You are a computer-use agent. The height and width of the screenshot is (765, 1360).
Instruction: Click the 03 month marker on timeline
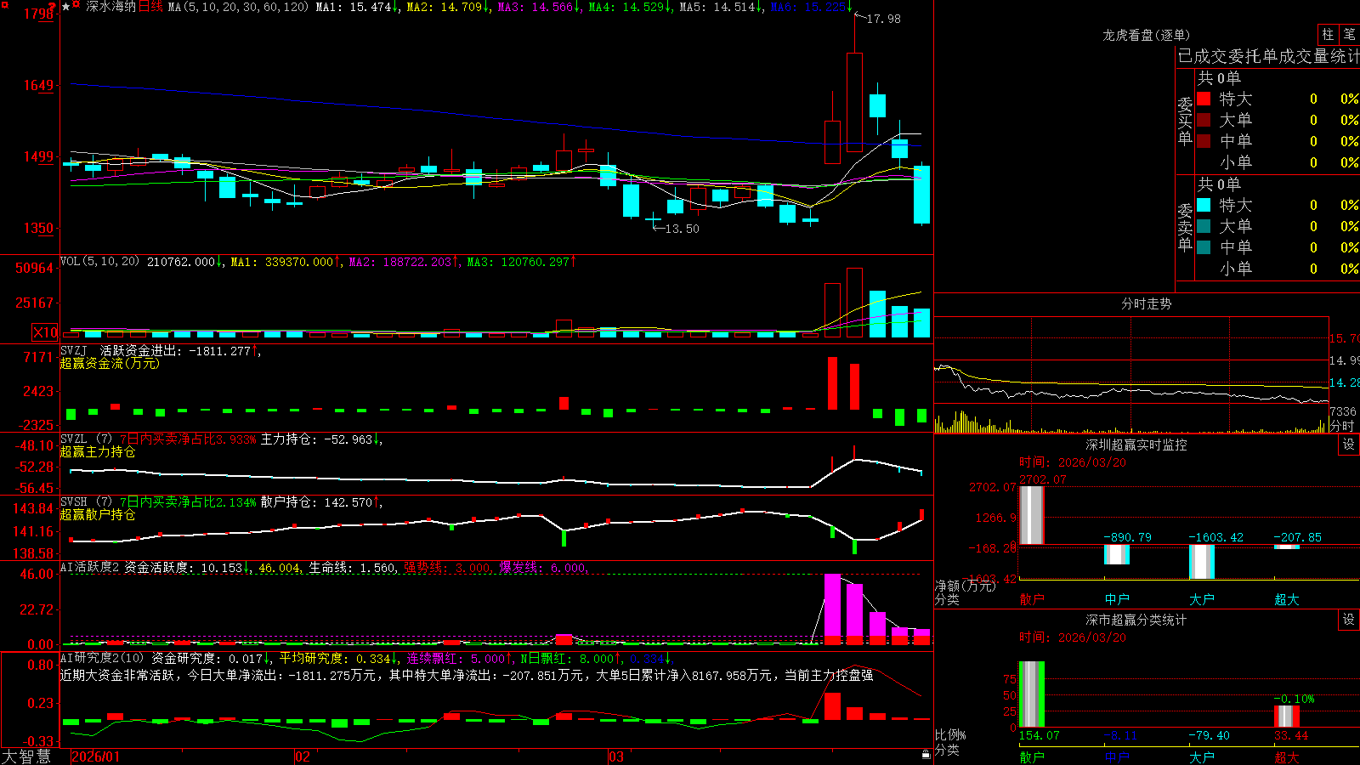pos(616,756)
